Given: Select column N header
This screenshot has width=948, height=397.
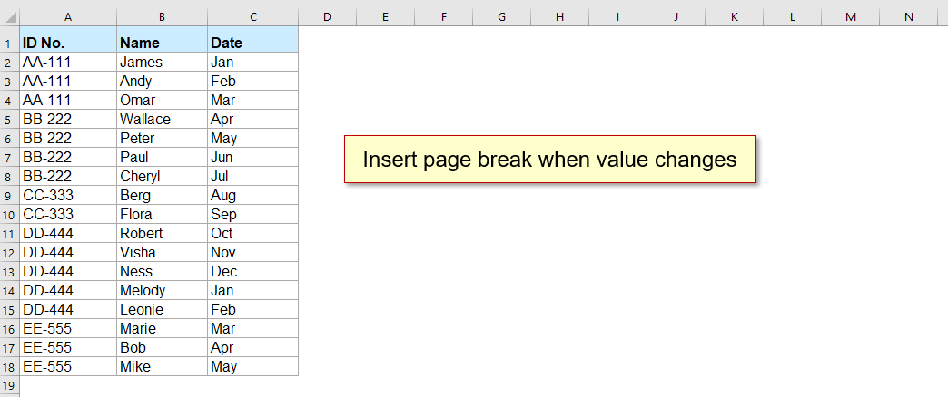Looking at the screenshot, I should 909,17.
